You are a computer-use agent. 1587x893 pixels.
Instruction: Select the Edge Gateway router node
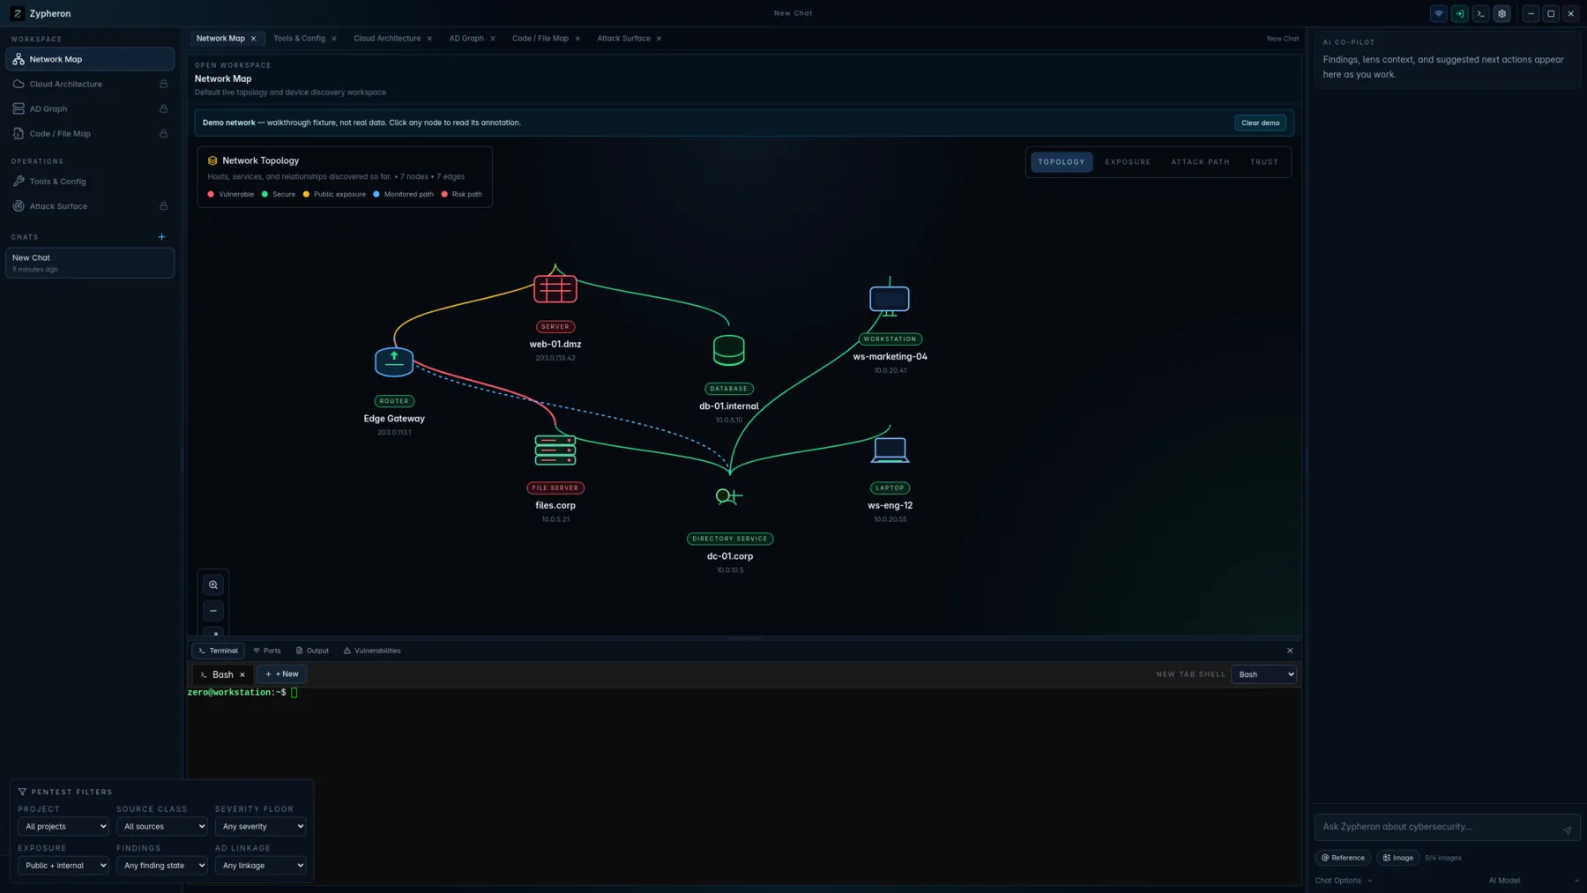pyautogui.click(x=394, y=361)
